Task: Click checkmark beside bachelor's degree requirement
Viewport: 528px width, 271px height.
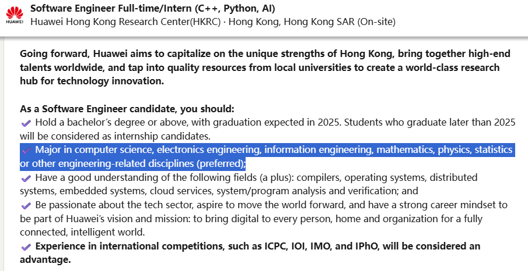Action: [x=26, y=123]
